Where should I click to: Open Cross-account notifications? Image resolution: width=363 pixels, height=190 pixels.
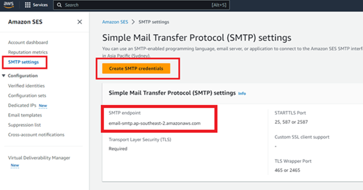[36, 135]
